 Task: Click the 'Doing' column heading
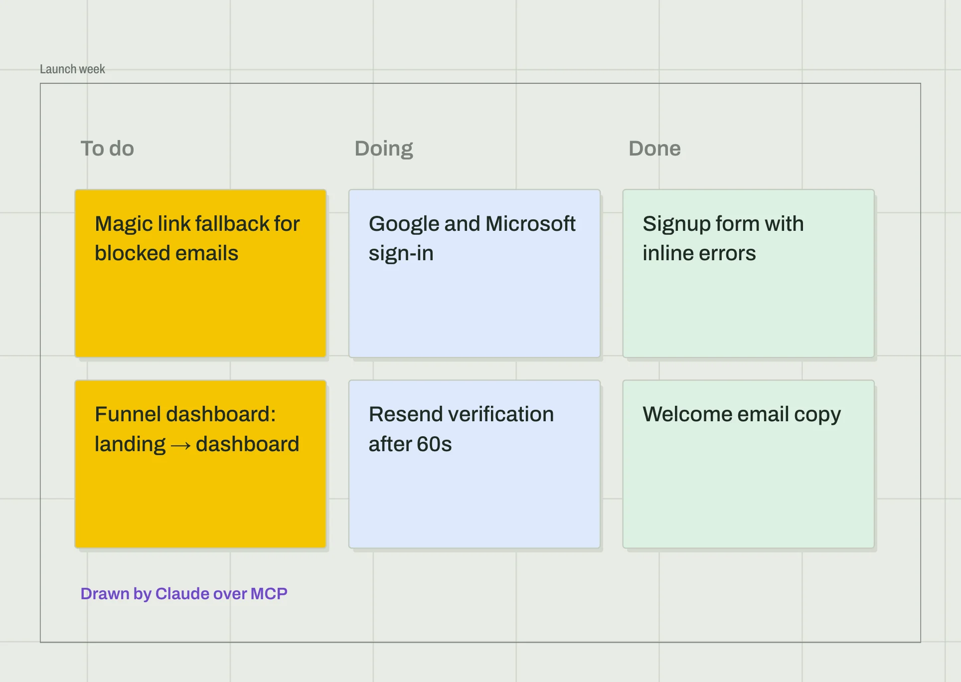pos(384,149)
